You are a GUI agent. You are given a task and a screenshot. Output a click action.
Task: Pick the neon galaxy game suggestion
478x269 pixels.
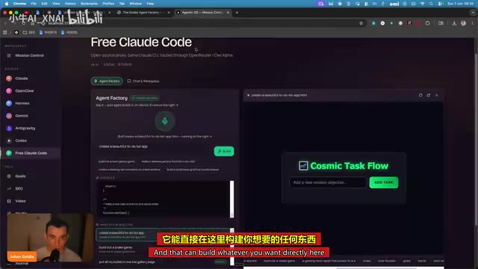(x=117, y=161)
